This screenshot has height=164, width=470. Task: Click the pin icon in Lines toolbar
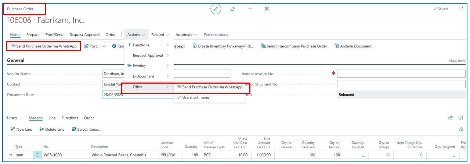pos(460,129)
